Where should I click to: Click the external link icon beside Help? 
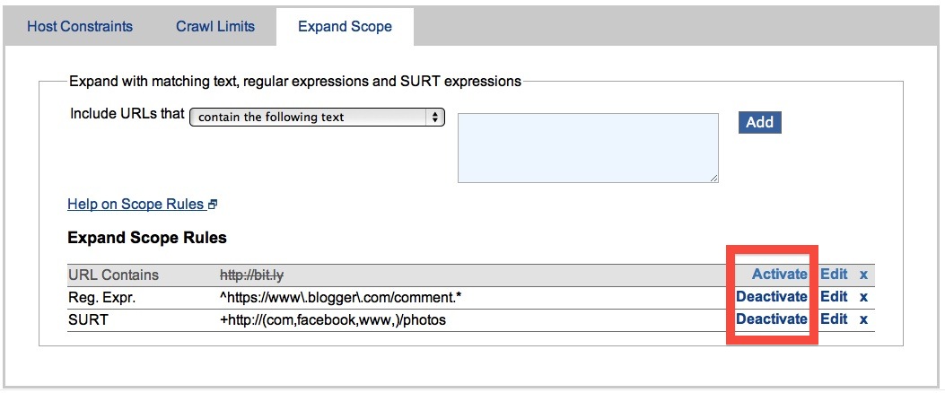pos(213,205)
